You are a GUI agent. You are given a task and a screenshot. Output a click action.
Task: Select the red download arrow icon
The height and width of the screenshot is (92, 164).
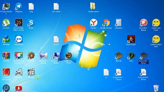[19, 88]
